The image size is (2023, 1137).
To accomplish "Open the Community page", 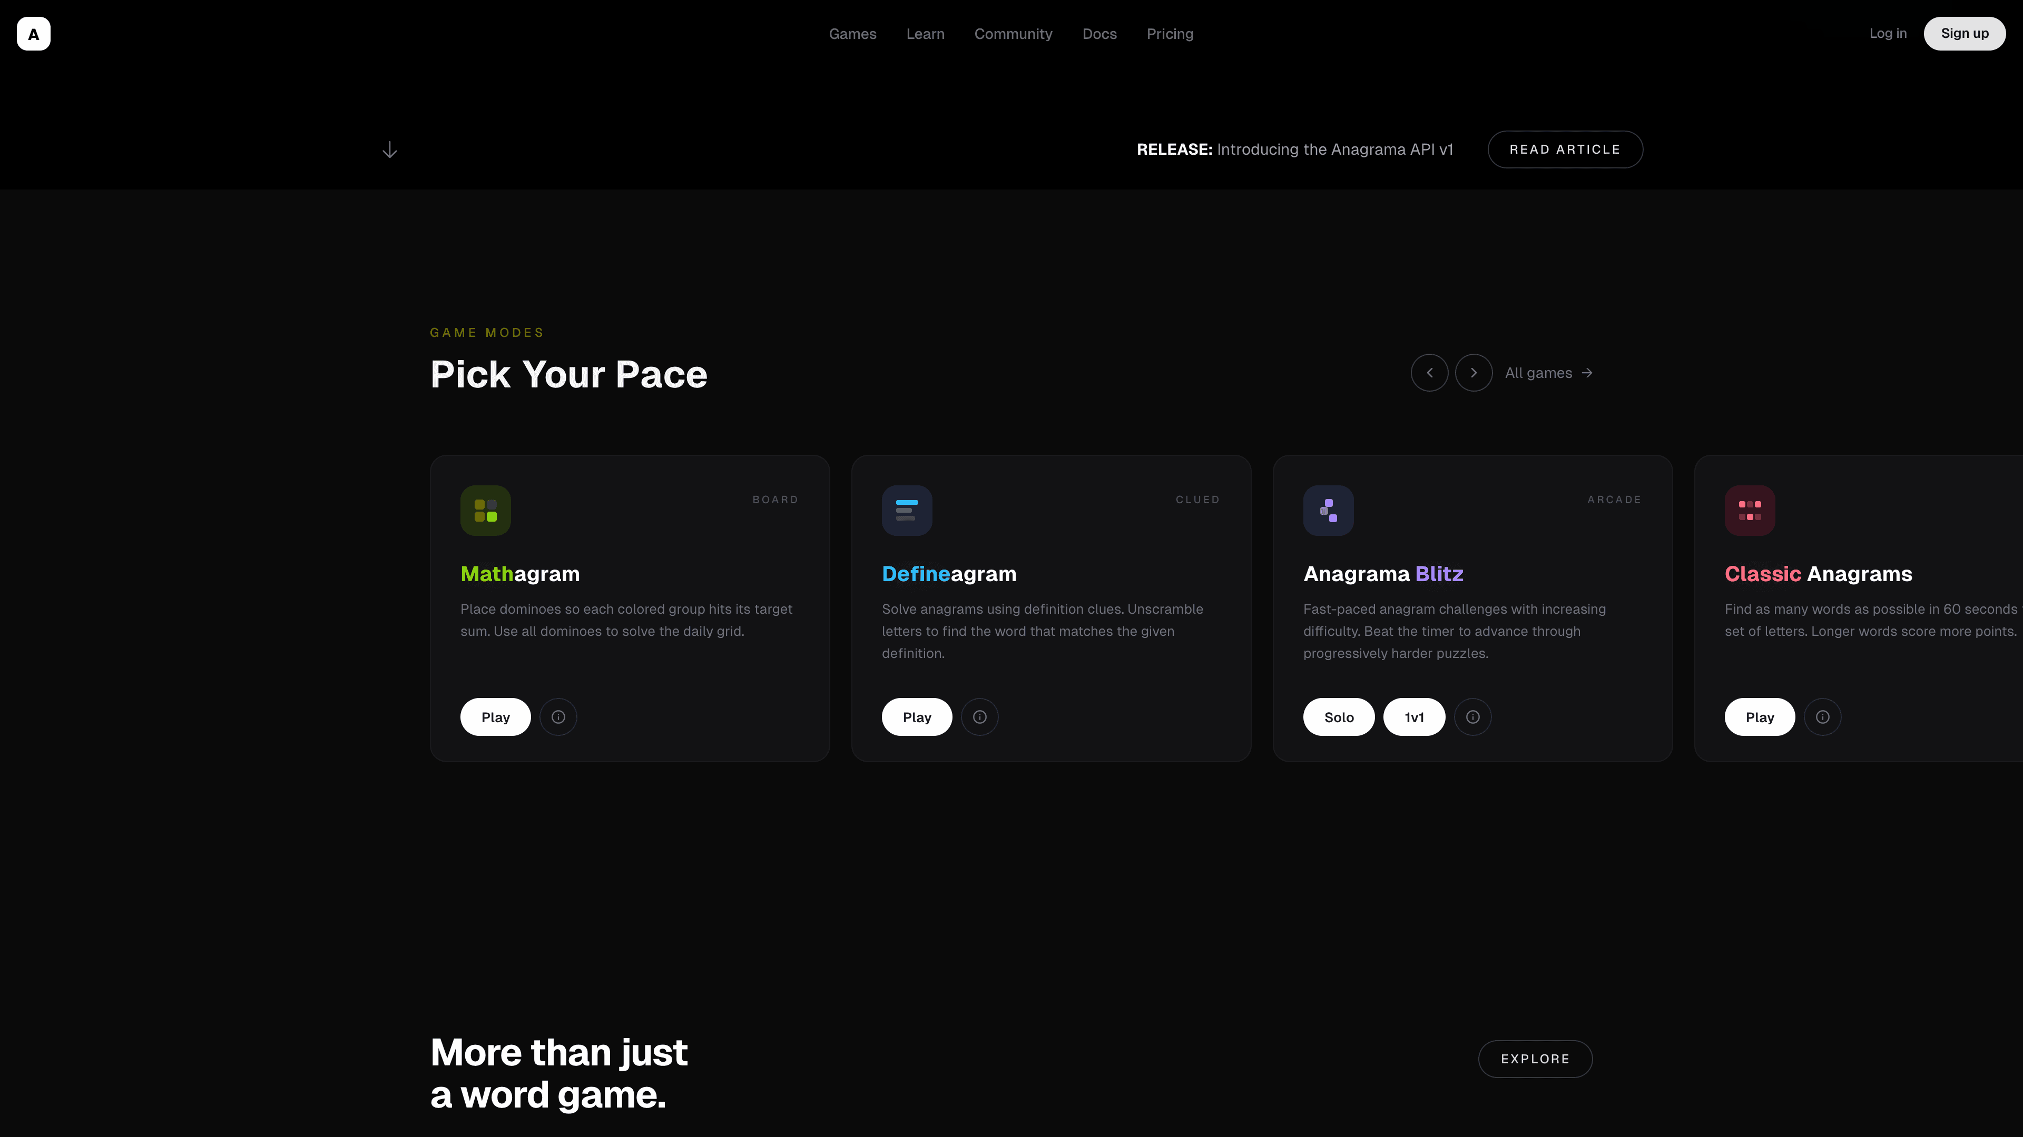I will coord(1013,34).
